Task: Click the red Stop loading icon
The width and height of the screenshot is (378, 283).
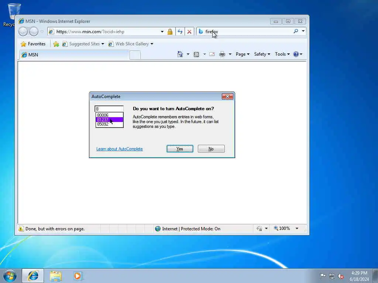Action: coord(189,32)
